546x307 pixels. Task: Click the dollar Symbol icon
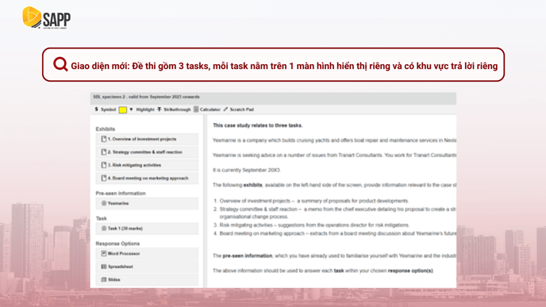click(97, 109)
